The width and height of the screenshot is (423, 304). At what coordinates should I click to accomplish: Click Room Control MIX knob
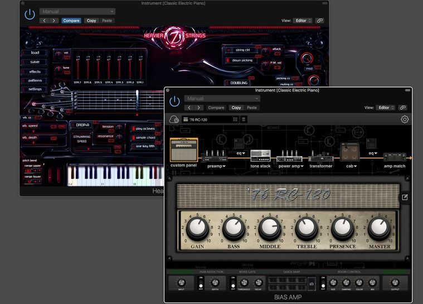click(372, 283)
